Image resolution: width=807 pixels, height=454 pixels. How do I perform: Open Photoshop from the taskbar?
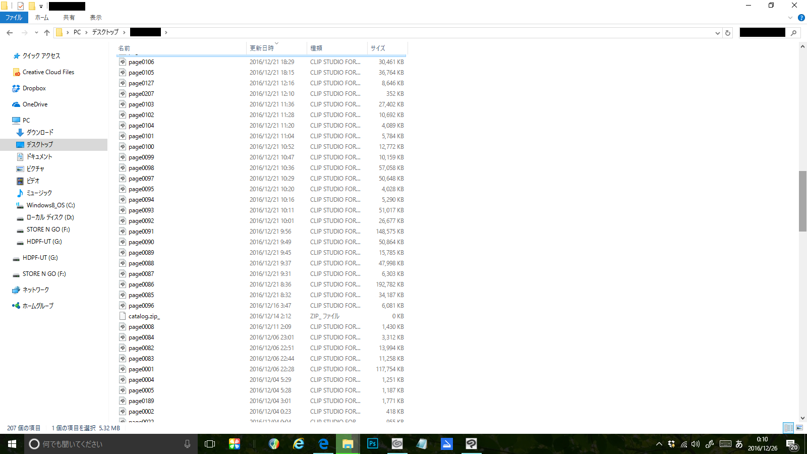tap(372, 444)
